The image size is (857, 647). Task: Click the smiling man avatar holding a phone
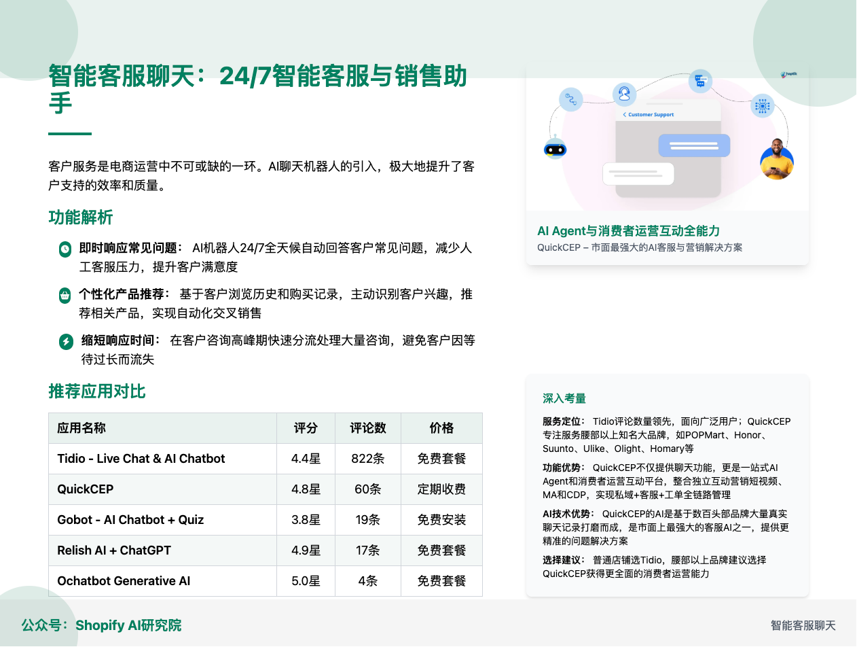click(777, 159)
